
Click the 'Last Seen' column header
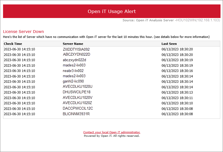[x=169, y=44]
